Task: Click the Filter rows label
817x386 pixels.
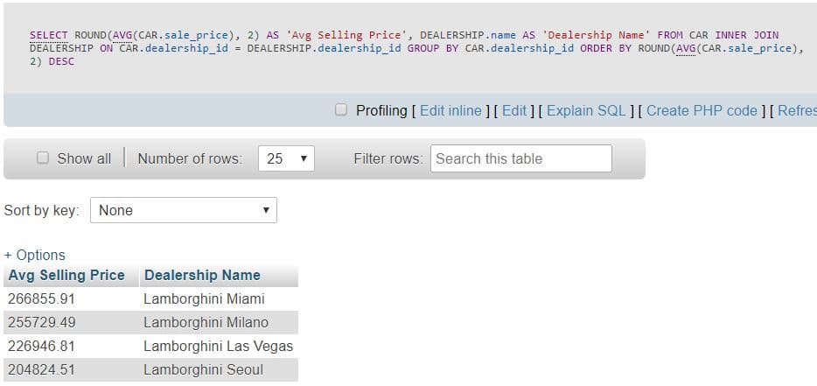Action: (x=388, y=158)
